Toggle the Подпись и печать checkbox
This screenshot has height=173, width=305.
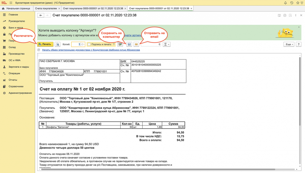coord(89,44)
